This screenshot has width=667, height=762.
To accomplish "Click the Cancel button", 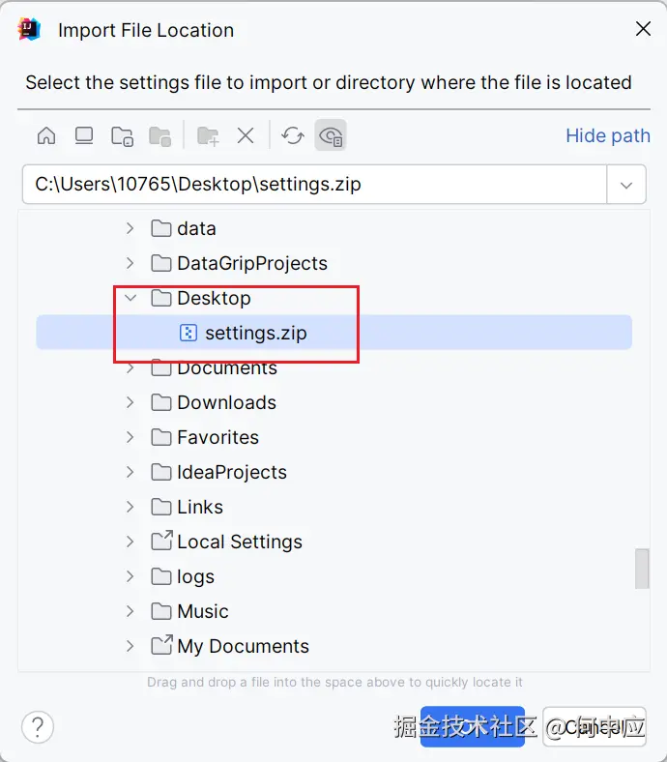I will [594, 726].
